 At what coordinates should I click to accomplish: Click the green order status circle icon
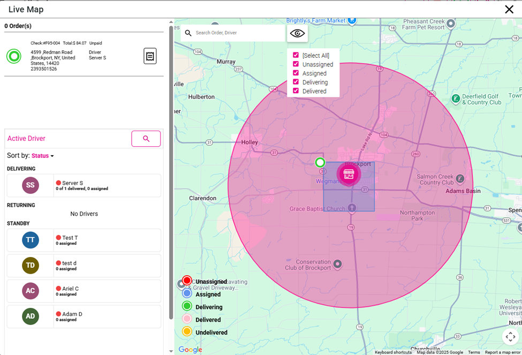click(14, 56)
